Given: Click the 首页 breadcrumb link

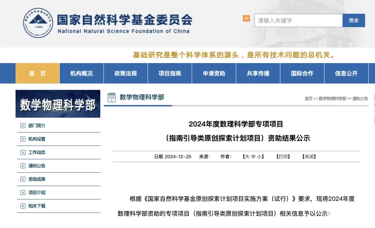Looking at the screenshot, I should point(309,99).
